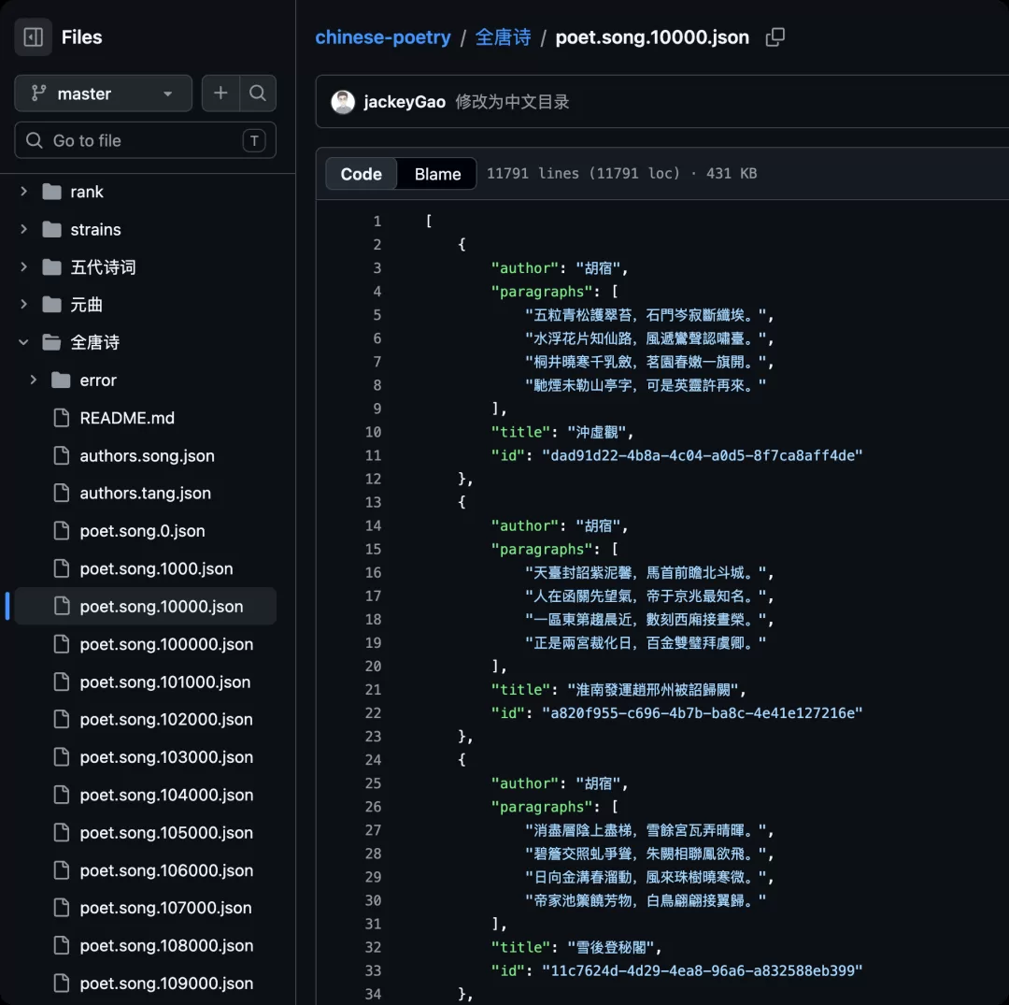Open the chinese-poetry repository link
This screenshot has height=1005, width=1009.
383,37
